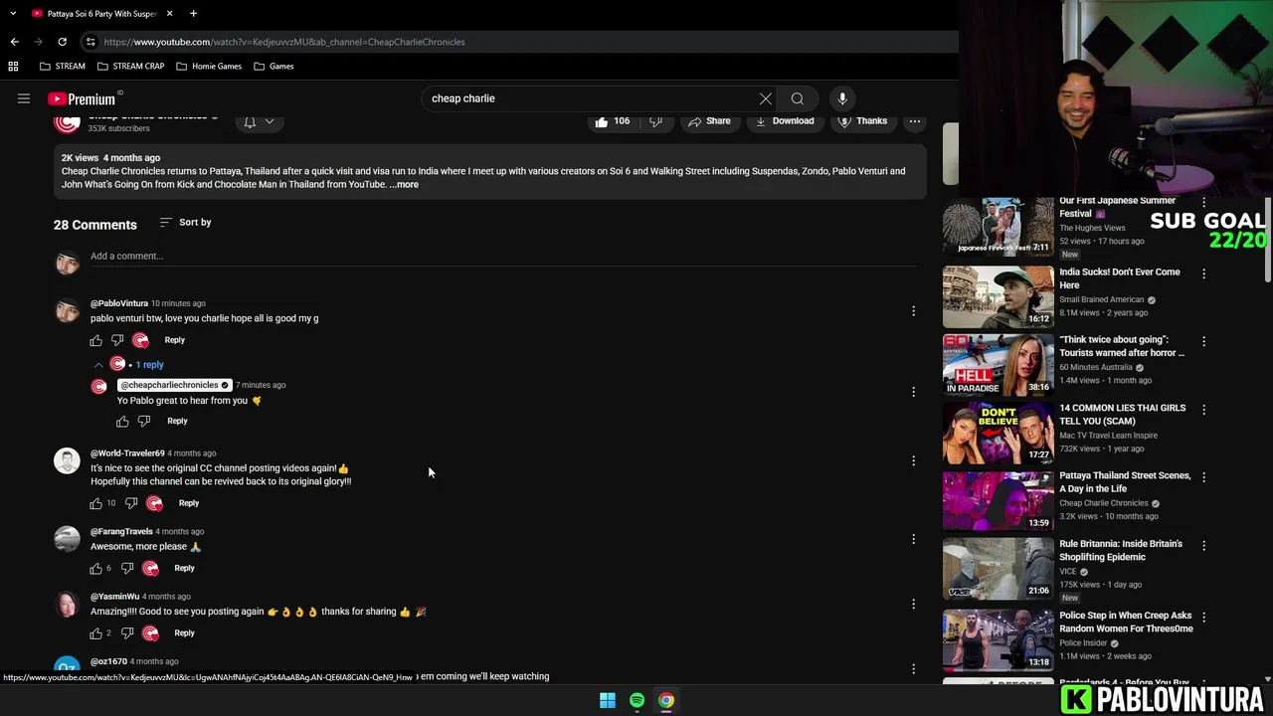Like the @FarangTravels comment
1273x716 pixels.
coord(96,569)
